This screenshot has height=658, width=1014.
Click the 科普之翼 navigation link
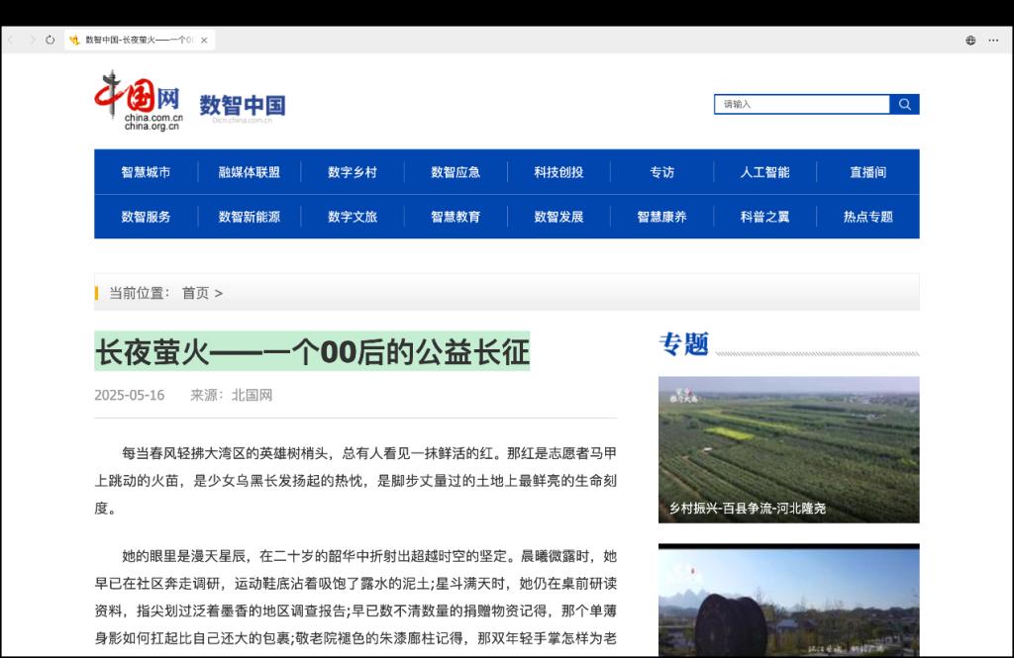click(764, 217)
